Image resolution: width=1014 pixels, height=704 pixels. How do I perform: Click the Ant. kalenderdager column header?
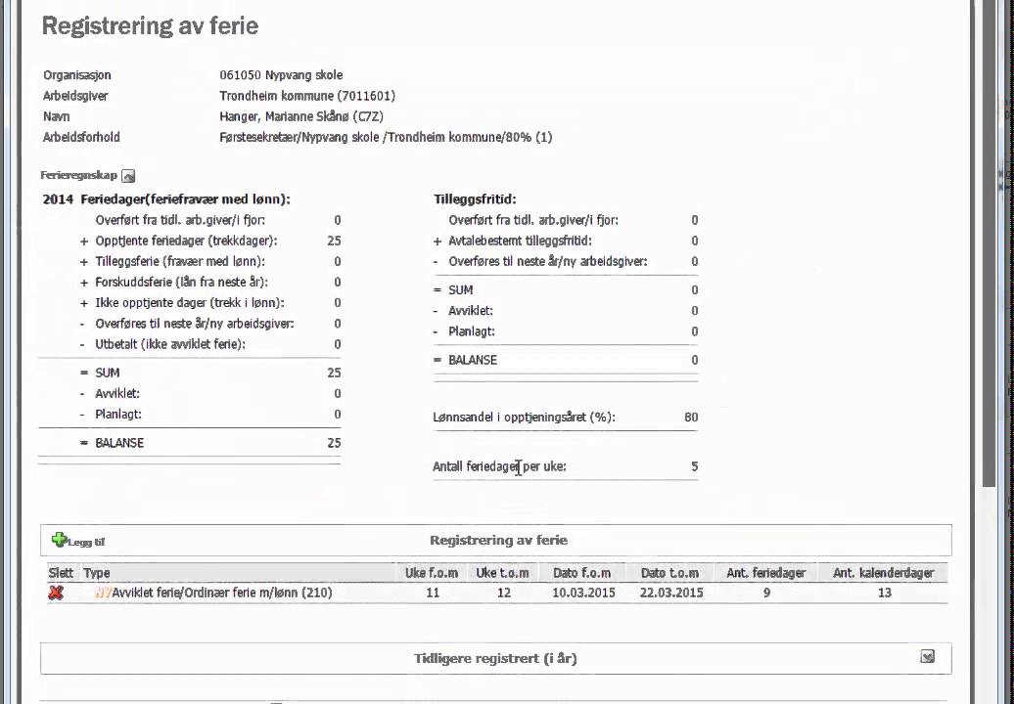click(x=884, y=573)
